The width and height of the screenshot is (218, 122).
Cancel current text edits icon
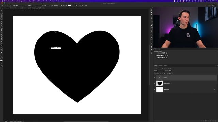80,5
